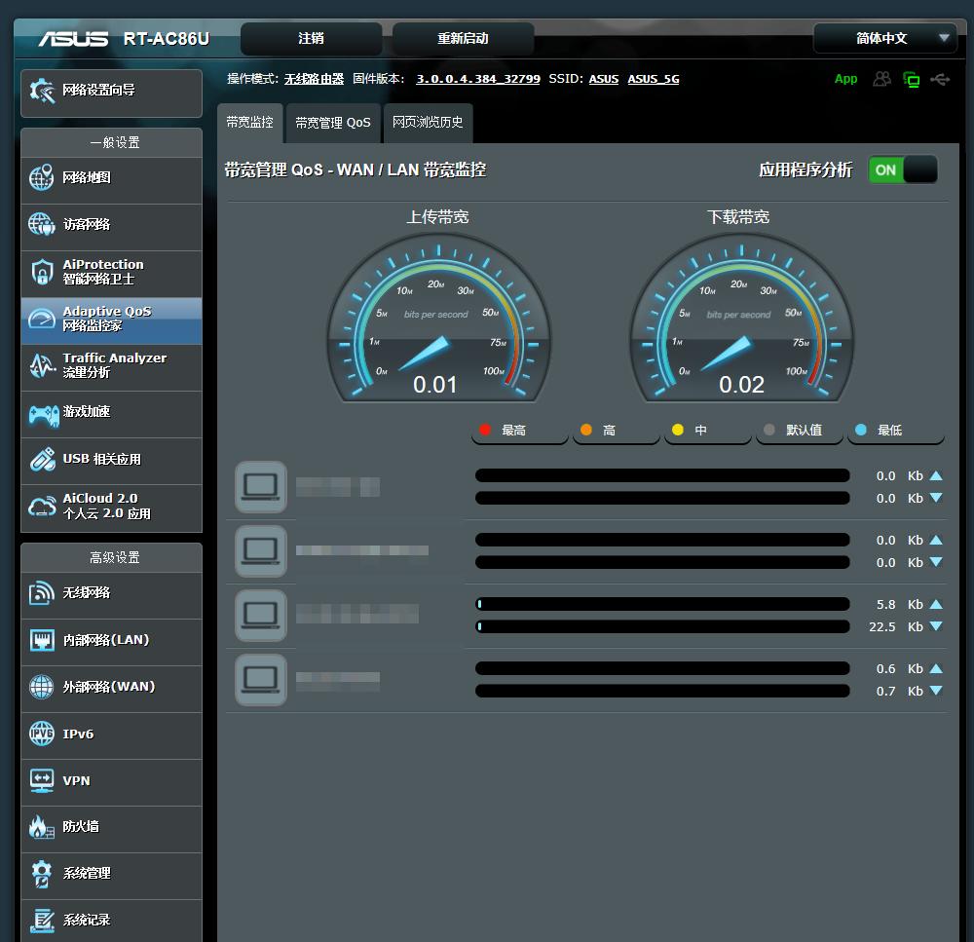Select the 最高 red priority swatch

click(486, 430)
